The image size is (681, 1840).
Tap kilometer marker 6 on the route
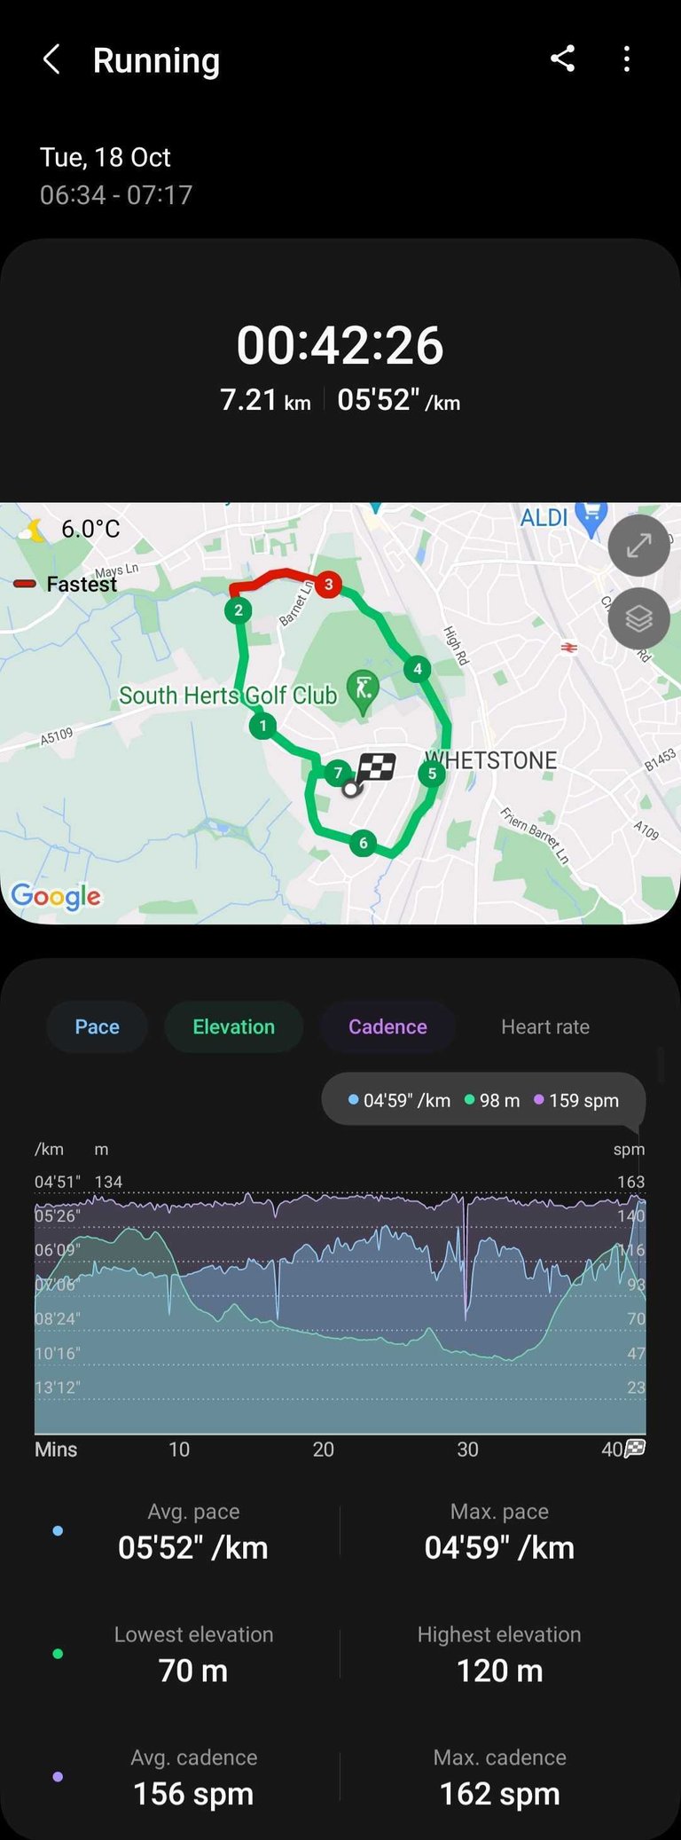pyautogui.click(x=363, y=843)
